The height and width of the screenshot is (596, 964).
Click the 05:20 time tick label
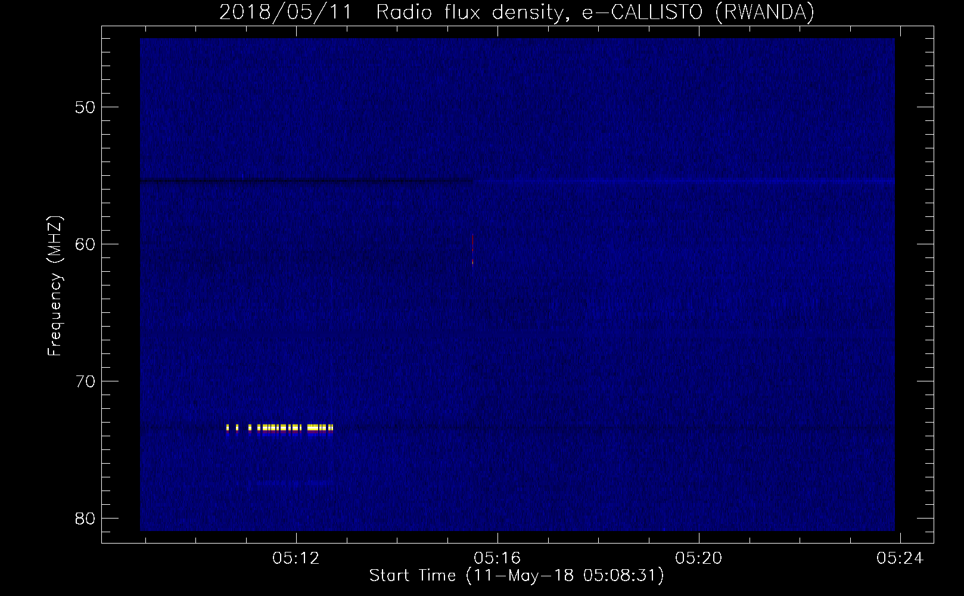point(699,558)
